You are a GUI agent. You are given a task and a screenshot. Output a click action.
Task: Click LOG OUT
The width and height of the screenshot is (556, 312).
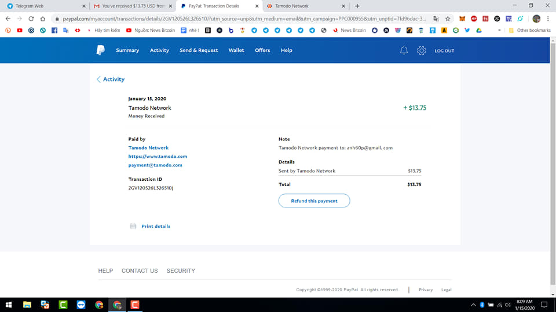444,51
